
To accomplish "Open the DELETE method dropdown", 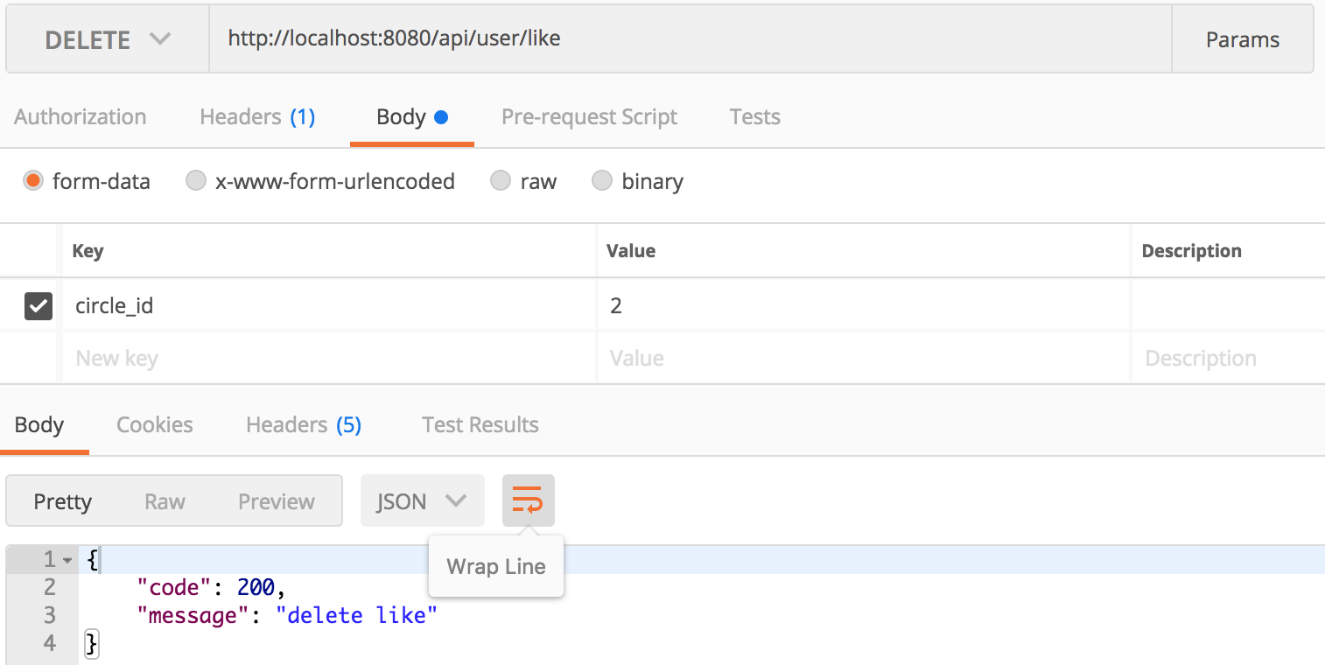I will click(x=107, y=39).
